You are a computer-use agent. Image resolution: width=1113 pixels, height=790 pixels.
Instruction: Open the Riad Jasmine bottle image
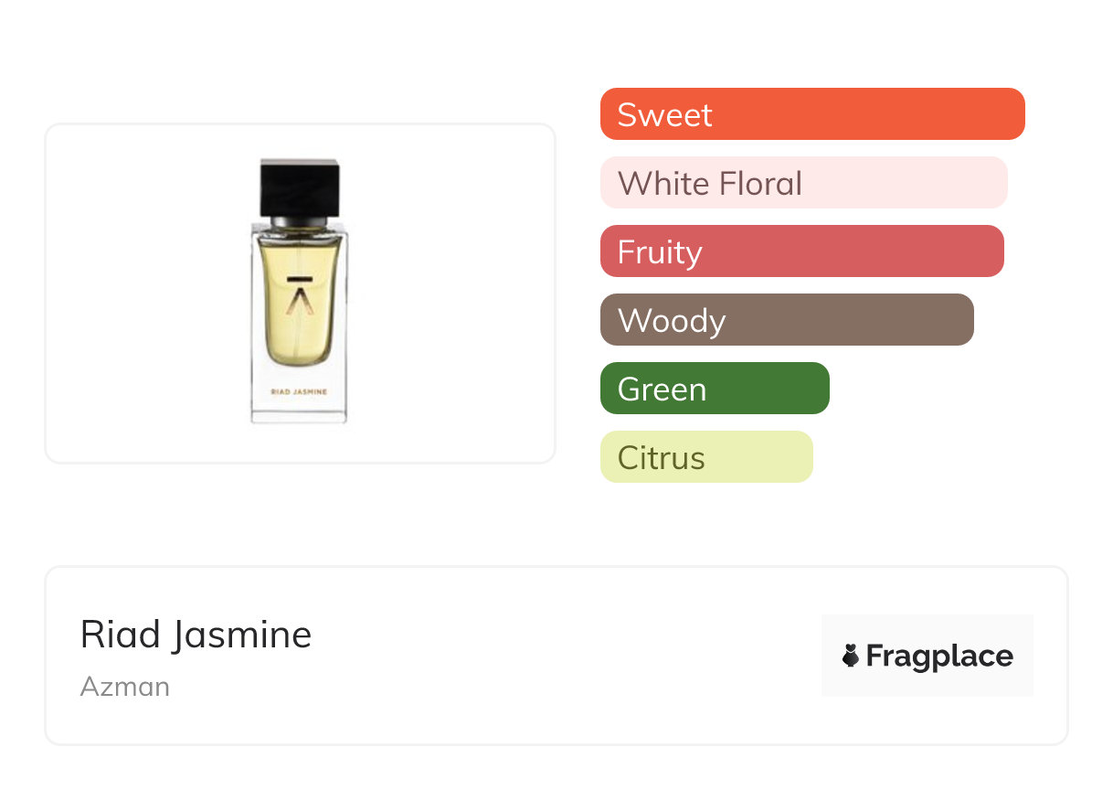[x=300, y=293]
